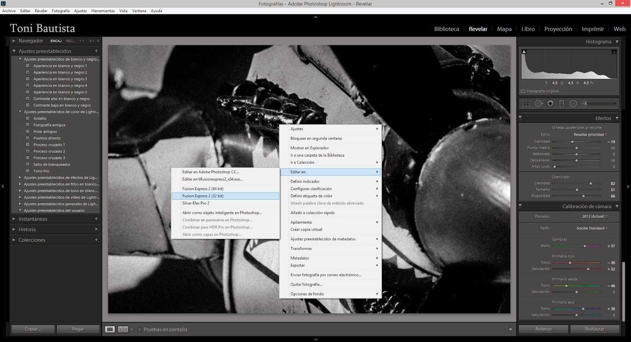Toggle the Calibración de cámara panel switch
631x342 pixels.
tap(520, 206)
